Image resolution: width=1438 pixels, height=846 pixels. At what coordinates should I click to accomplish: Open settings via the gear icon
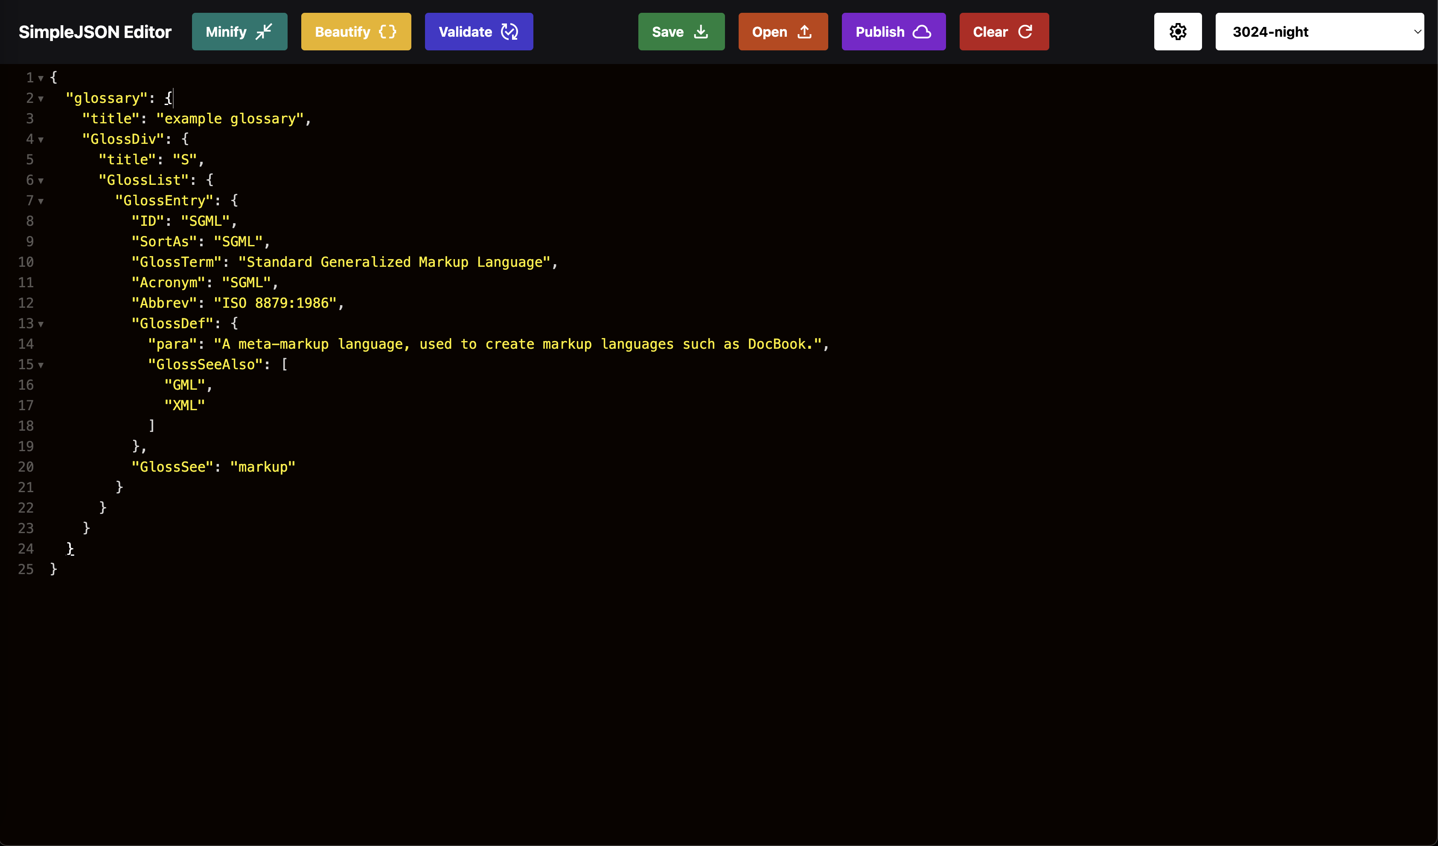point(1177,32)
